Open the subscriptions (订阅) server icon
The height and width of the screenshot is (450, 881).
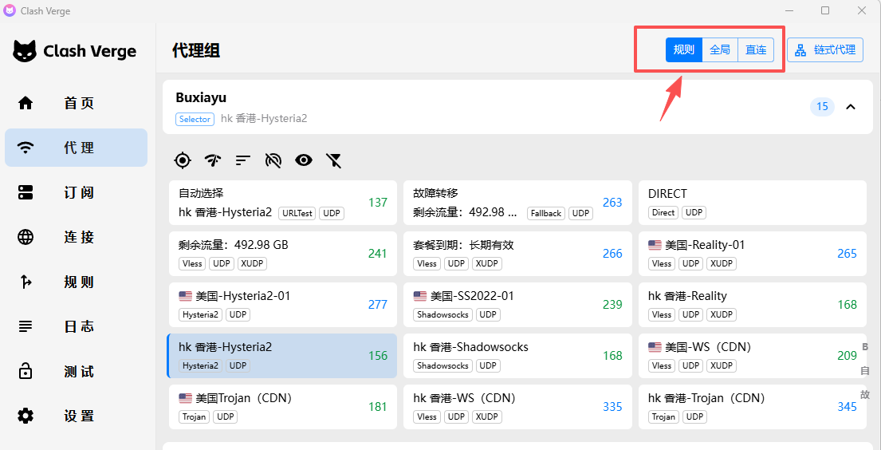pos(26,192)
